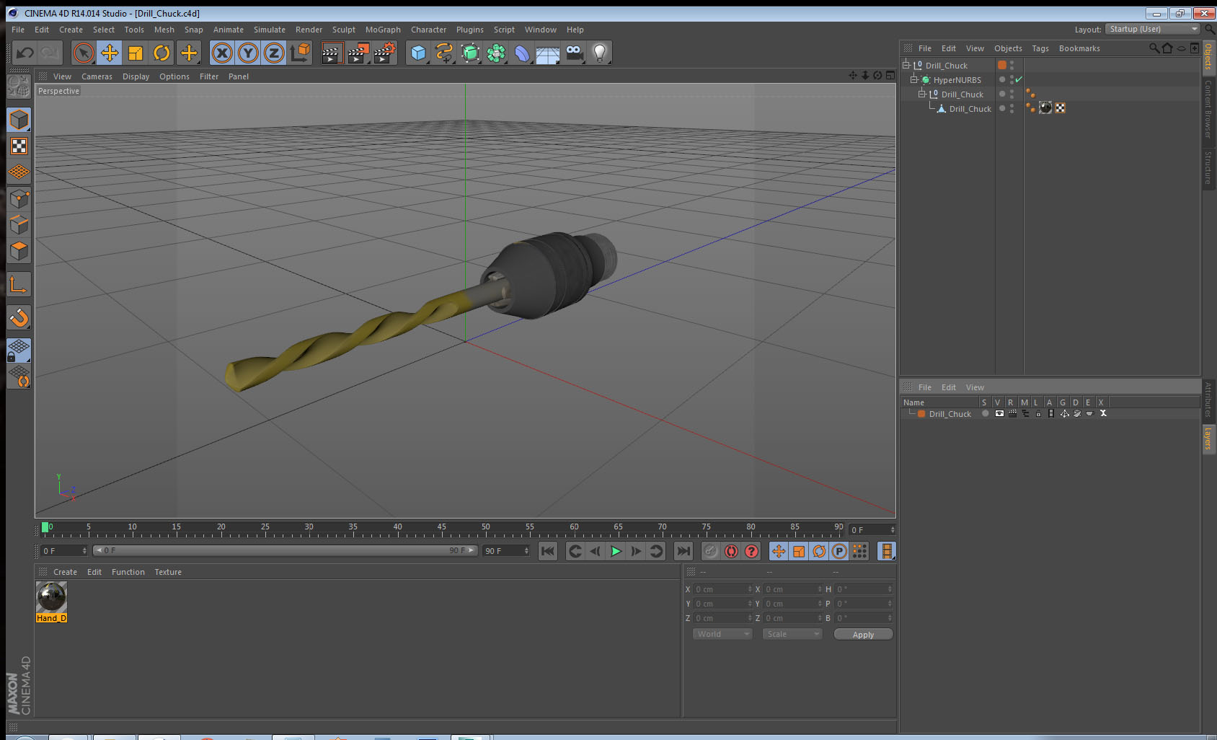Toggle Y axis lock

pos(248,53)
